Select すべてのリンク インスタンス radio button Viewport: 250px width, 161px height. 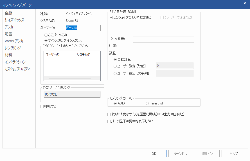(63, 40)
